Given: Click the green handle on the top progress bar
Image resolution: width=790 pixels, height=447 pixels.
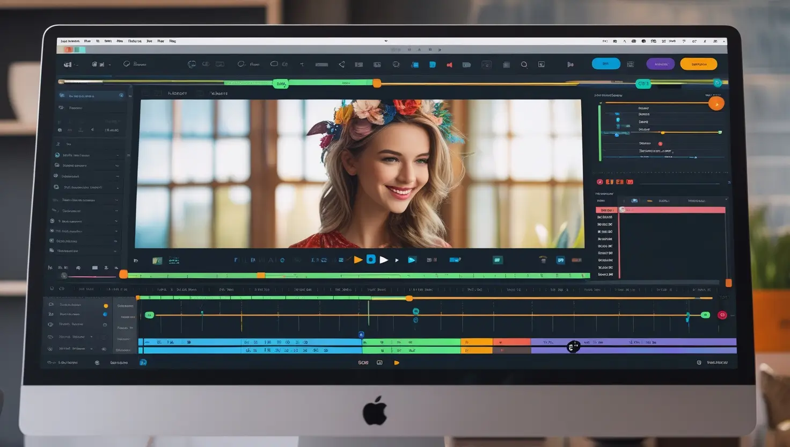Looking at the screenshot, I should 280,83.
